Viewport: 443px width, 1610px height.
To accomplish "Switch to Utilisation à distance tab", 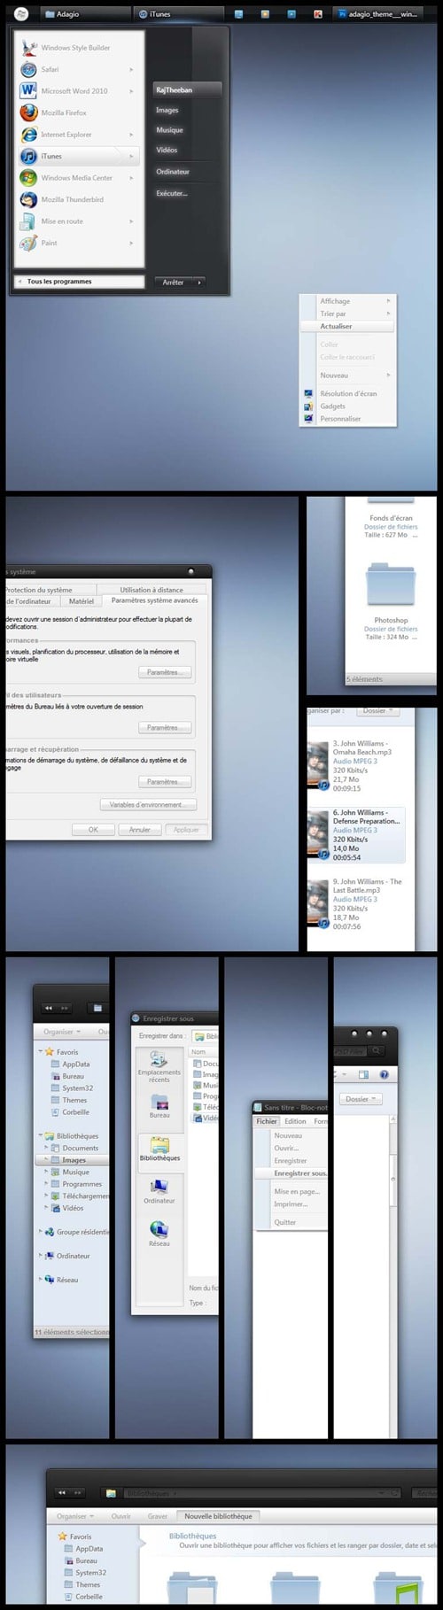I will click(x=152, y=590).
